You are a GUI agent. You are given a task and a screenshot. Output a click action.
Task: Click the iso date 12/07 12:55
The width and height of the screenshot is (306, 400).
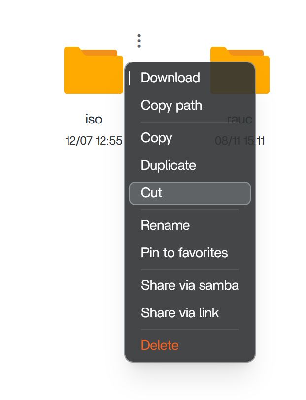[94, 141]
